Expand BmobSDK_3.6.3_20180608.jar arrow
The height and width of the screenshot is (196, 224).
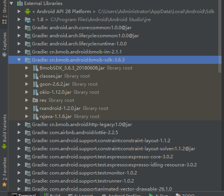coord(27,68)
